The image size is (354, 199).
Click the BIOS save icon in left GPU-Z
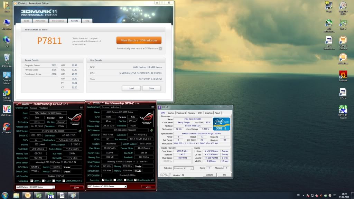click(80, 131)
